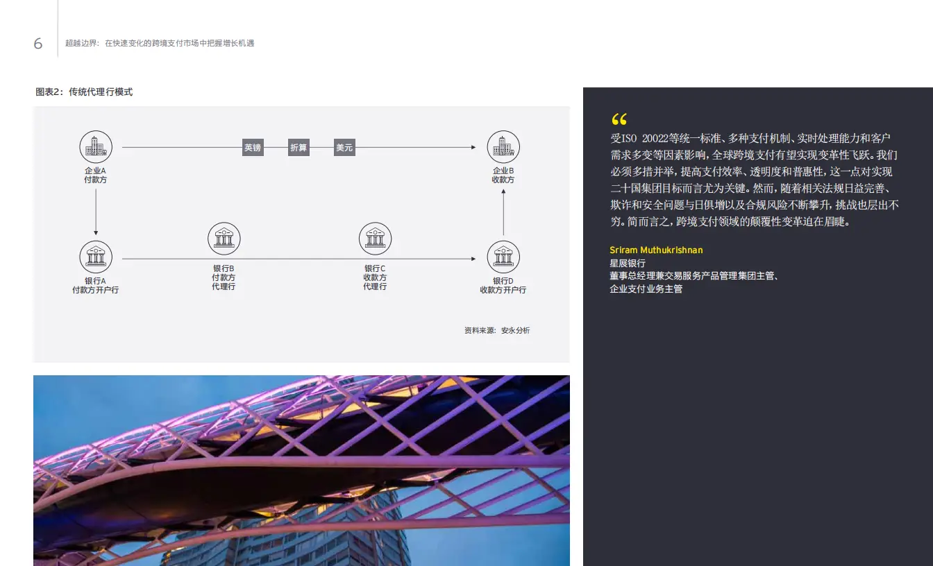Image resolution: width=933 pixels, height=566 pixels.
Task: Click the 银行A bank icon
Action: [x=96, y=258]
